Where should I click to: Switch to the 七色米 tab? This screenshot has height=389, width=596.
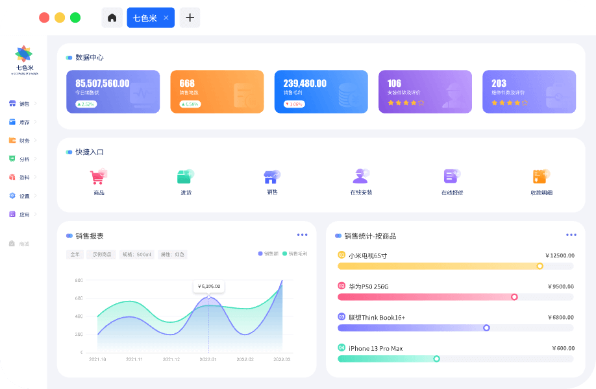pos(145,18)
